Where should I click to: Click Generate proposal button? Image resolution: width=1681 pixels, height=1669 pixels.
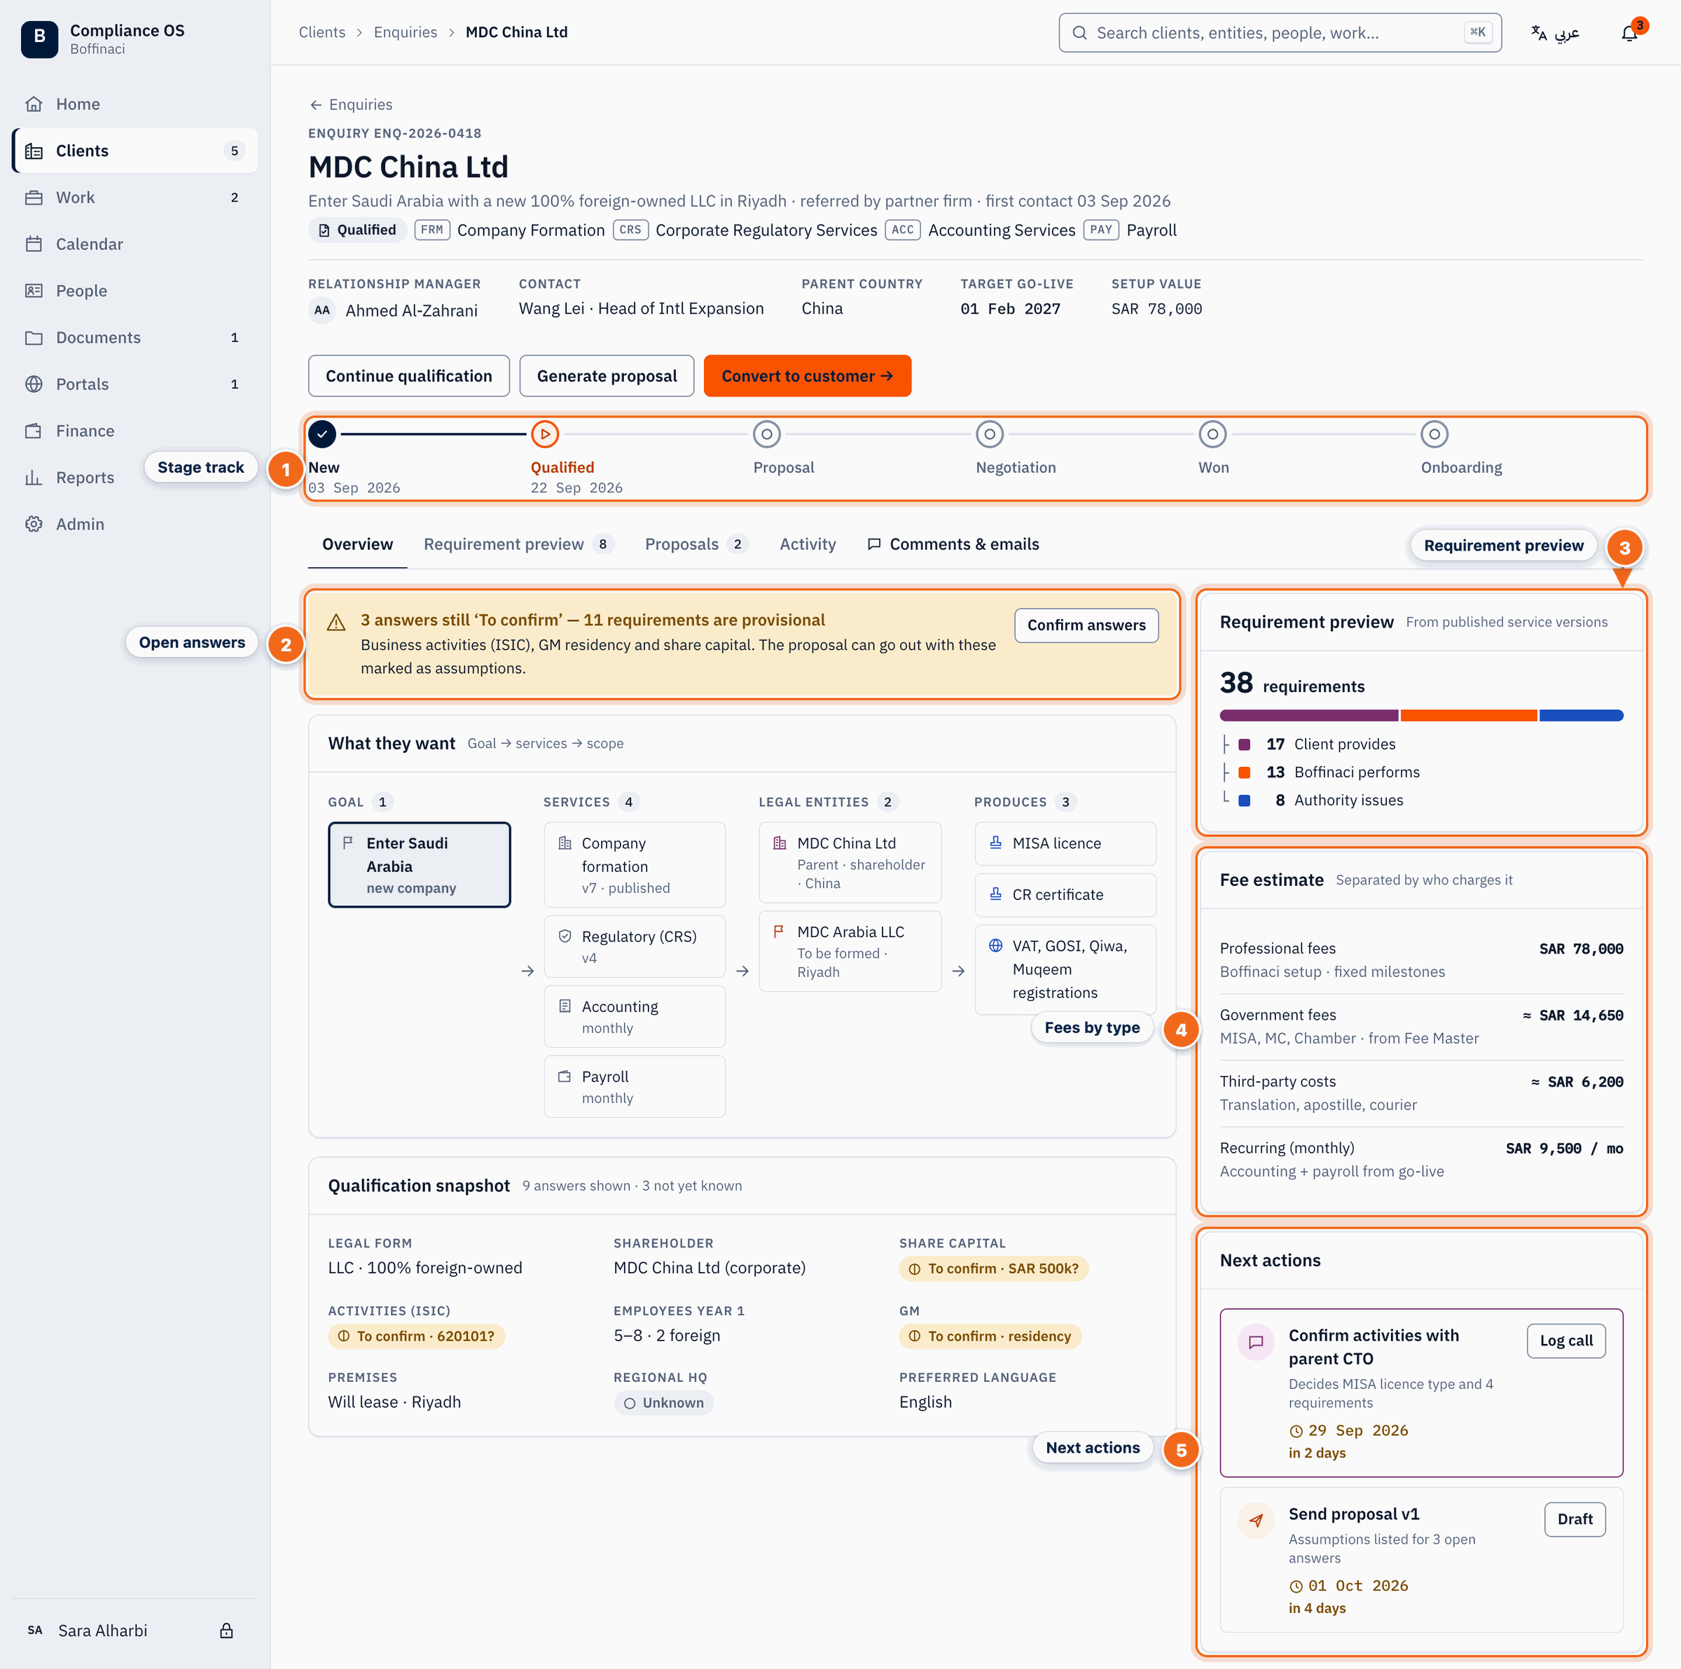pyautogui.click(x=607, y=376)
